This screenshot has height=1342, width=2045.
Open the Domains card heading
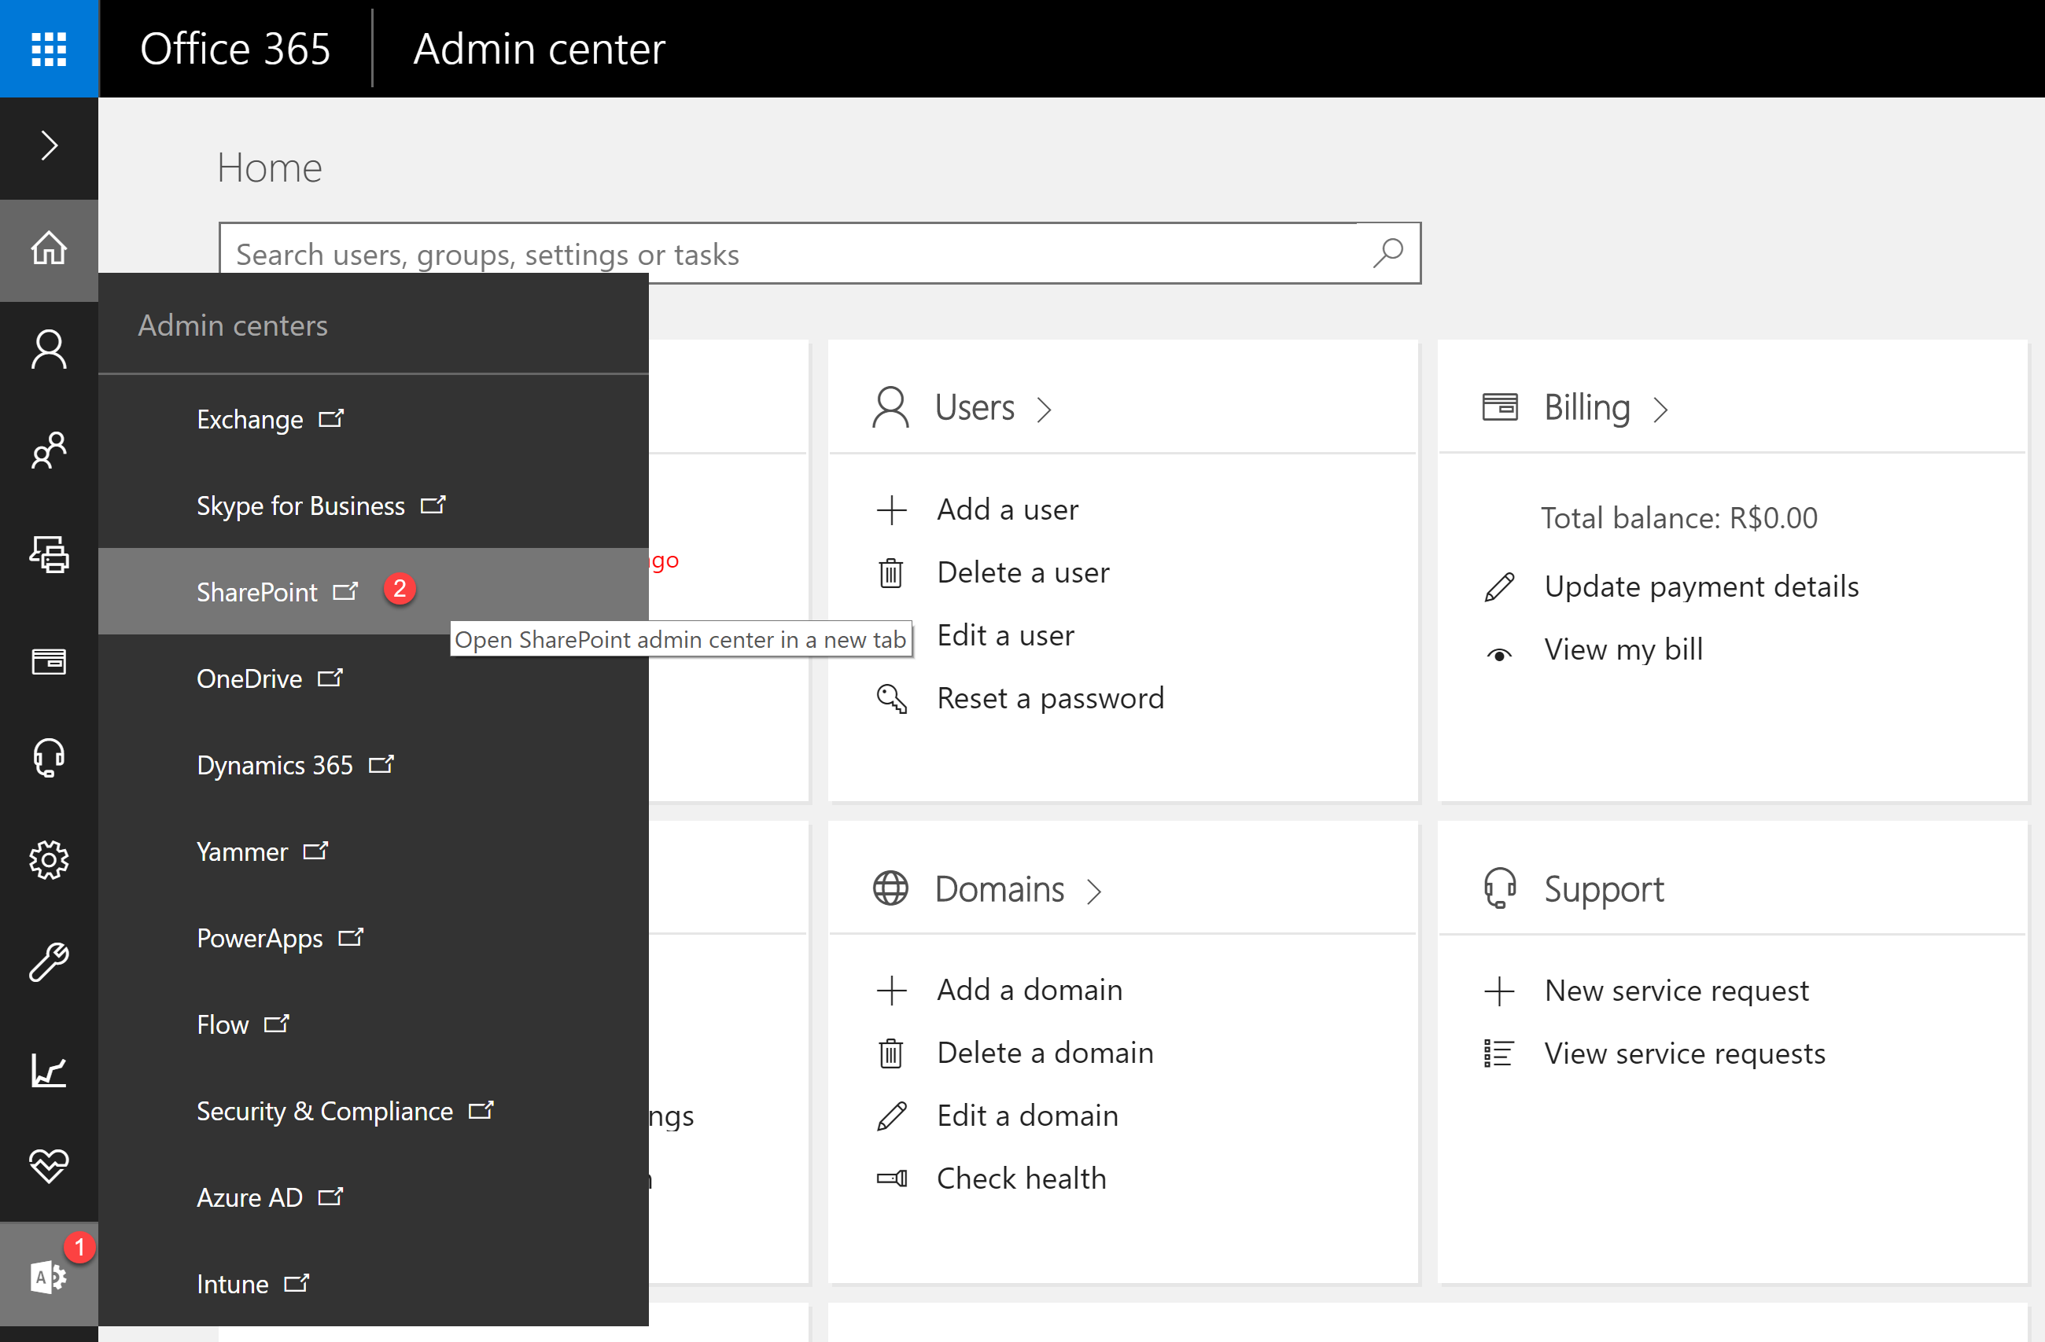click(x=1000, y=888)
